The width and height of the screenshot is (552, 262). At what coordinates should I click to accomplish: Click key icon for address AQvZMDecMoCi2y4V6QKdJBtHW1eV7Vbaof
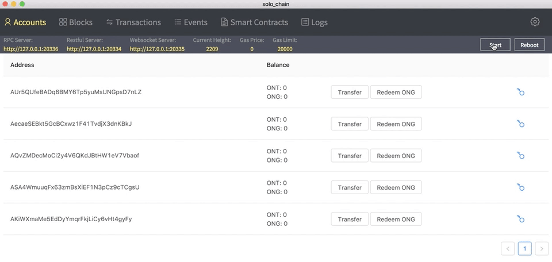click(521, 155)
